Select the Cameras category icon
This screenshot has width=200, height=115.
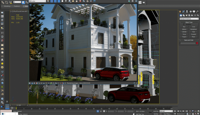click(x=189, y=15)
